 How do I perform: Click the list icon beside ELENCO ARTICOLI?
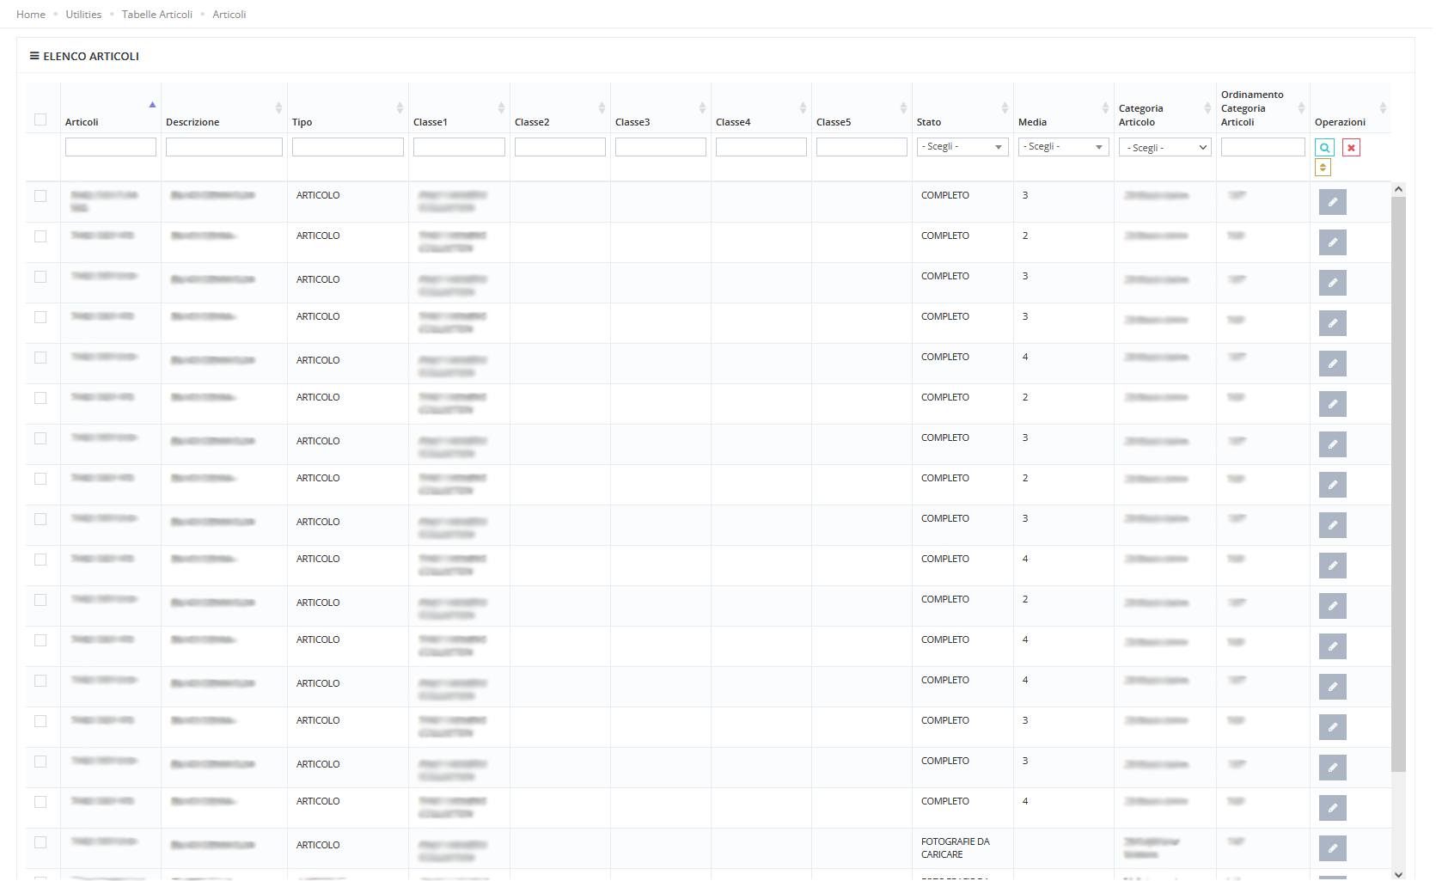34,56
